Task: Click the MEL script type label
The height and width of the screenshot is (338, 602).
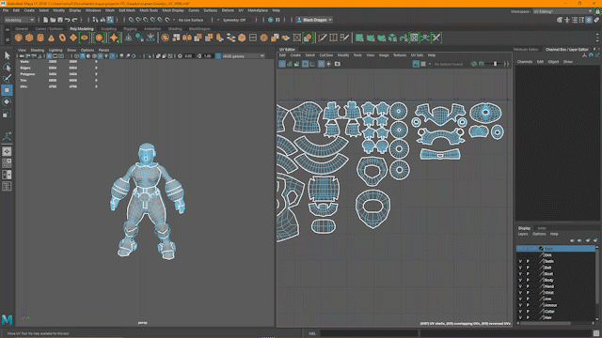Action: pos(312,333)
